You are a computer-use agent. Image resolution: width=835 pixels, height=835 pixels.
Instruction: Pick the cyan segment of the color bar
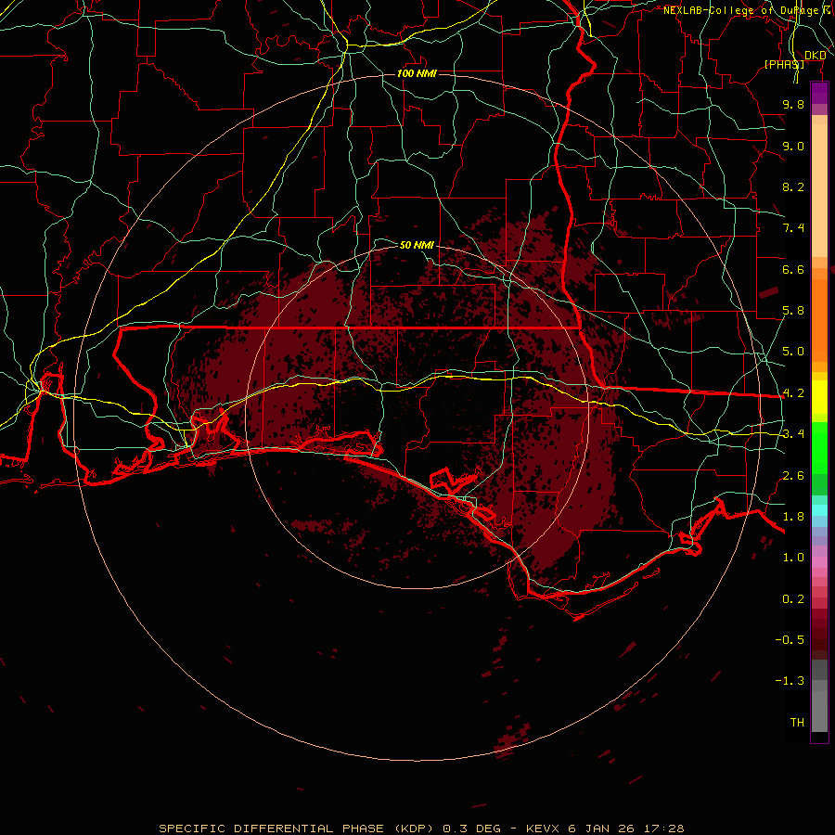click(819, 510)
